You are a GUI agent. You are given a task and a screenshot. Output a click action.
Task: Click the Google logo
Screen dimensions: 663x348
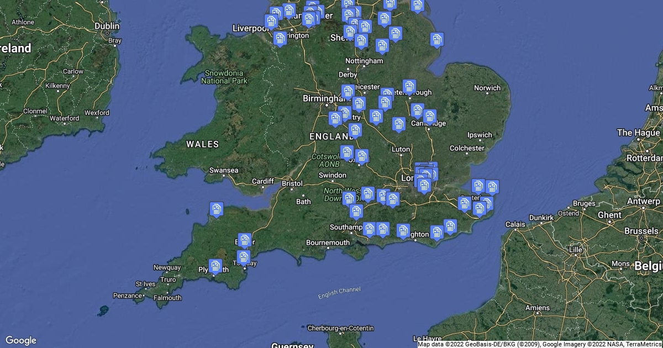coord(20,340)
